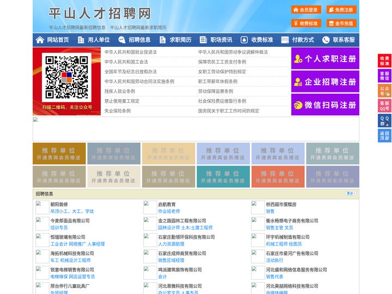The height and width of the screenshot is (294, 392).
Task: Click the logo beside 鸣派建筑装饰有限公司
Action: click(x=150, y=273)
